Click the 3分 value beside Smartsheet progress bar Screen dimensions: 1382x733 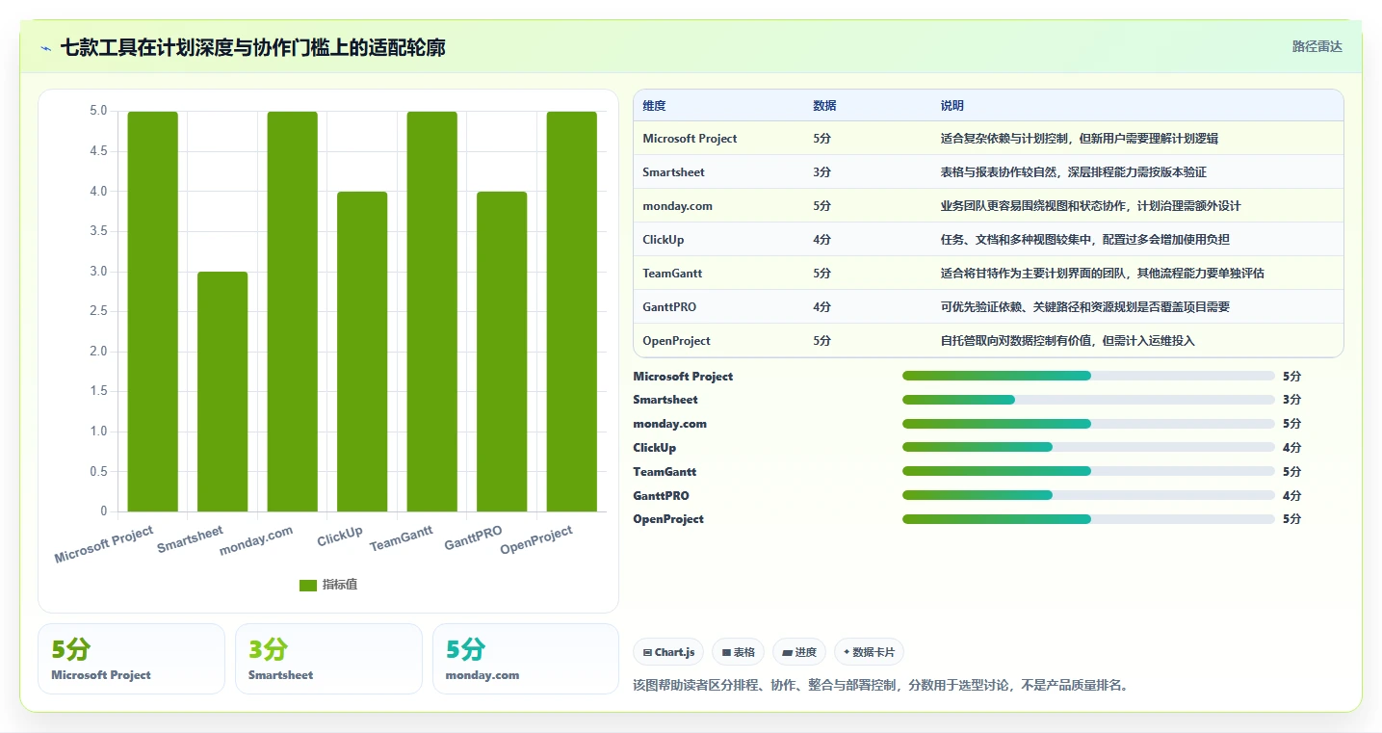click(1291, 400)
